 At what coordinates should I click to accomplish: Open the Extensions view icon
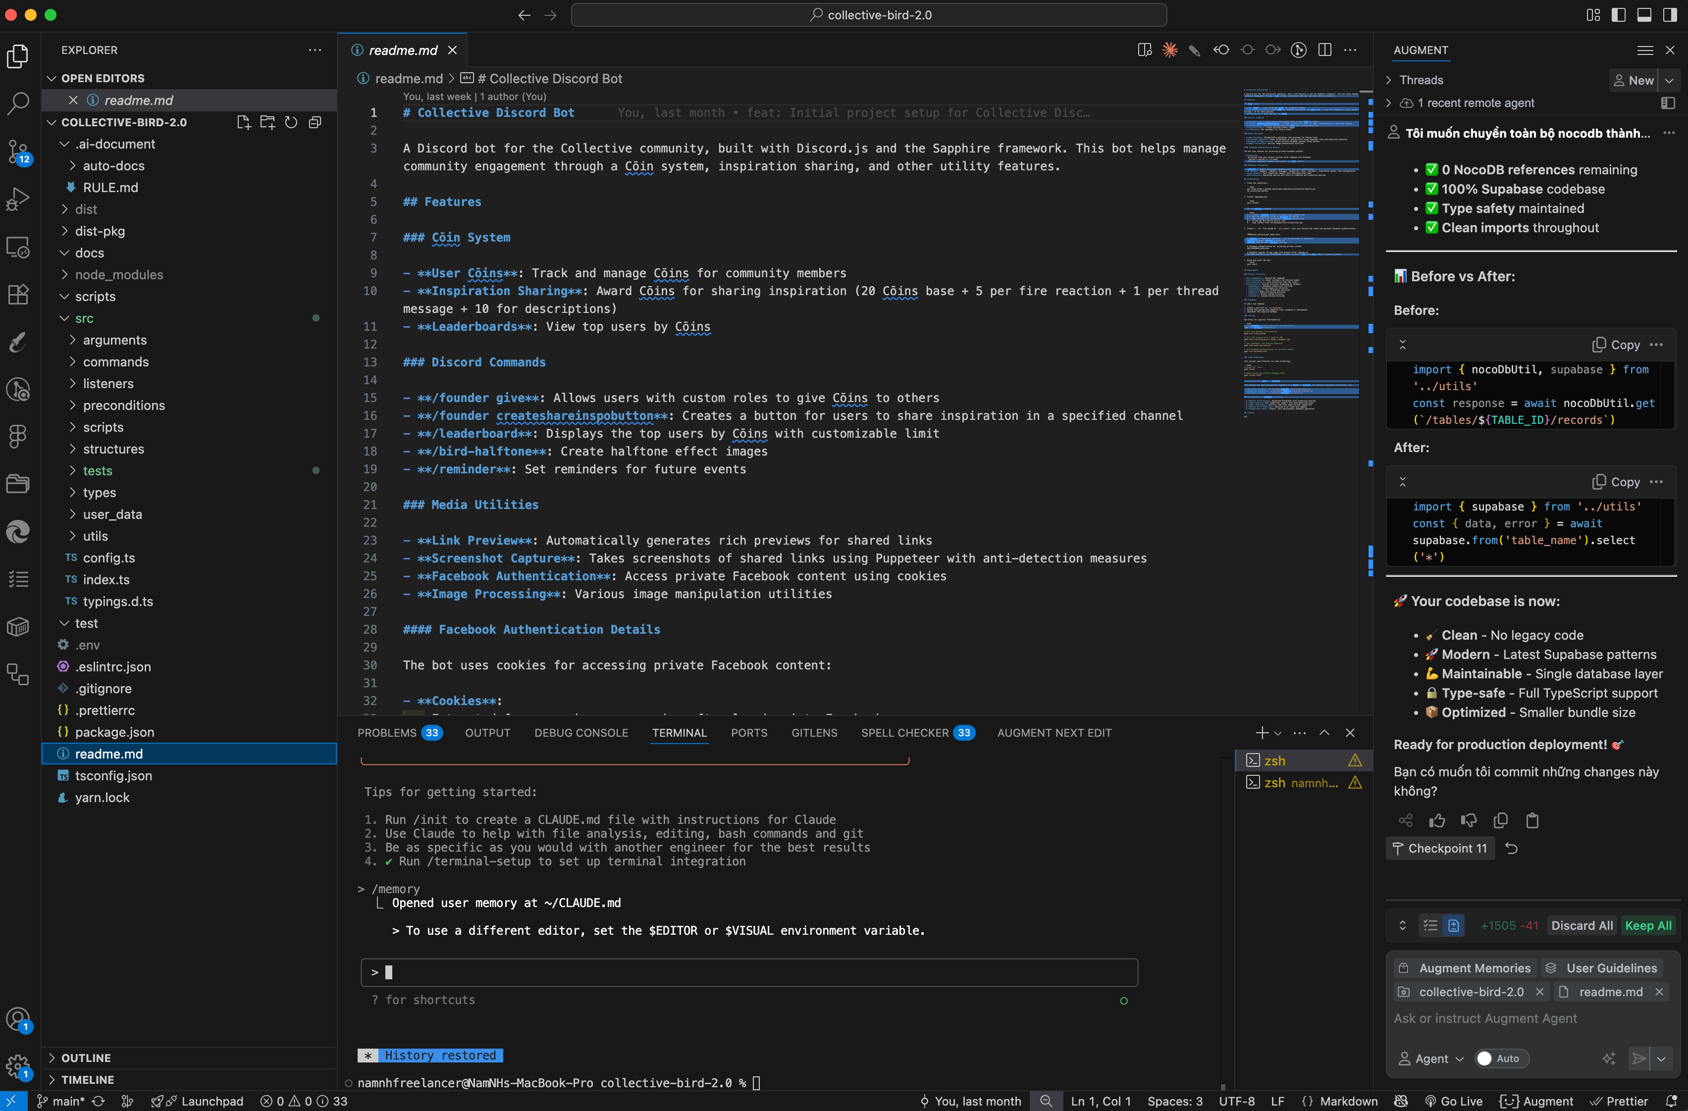(x=18, y=294)
